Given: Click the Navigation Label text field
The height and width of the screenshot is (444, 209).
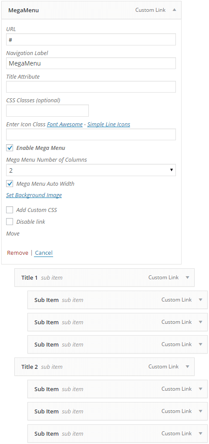Looking at the screenshot, I should [x=91, y=63].
